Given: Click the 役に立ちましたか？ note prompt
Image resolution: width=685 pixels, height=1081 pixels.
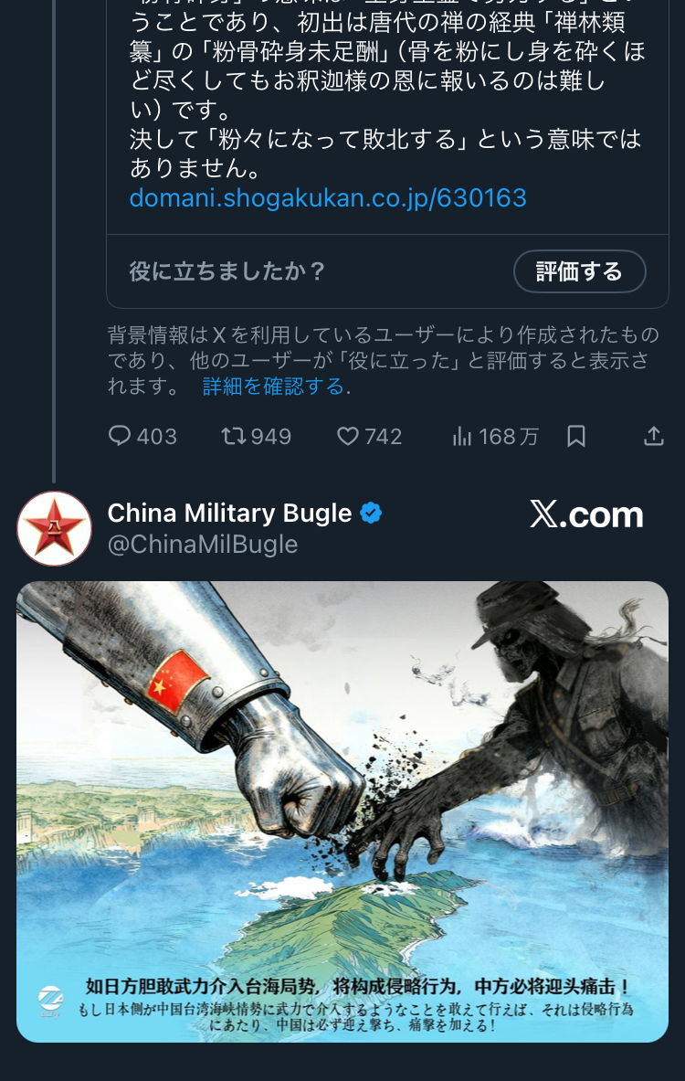Looking at the screenshot, I should tap(227, 271).
